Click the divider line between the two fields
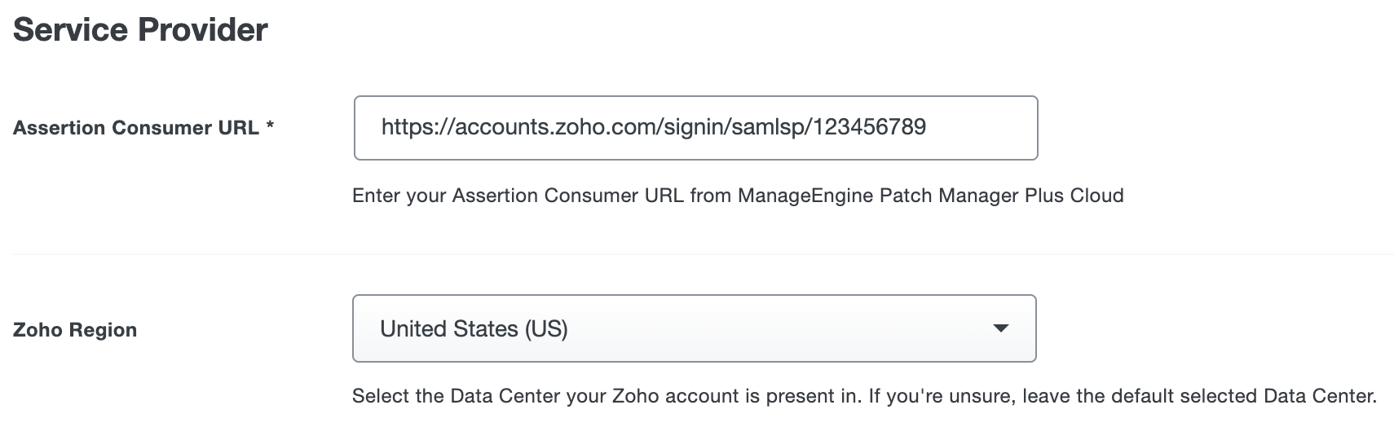The height and width of the screenshot is (427, 1394). tap(701, 254)
